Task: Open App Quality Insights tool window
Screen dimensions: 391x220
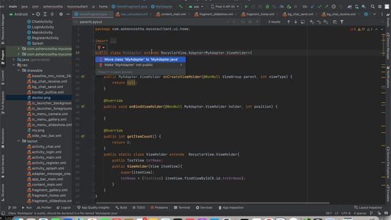Action: click(93, 208)
